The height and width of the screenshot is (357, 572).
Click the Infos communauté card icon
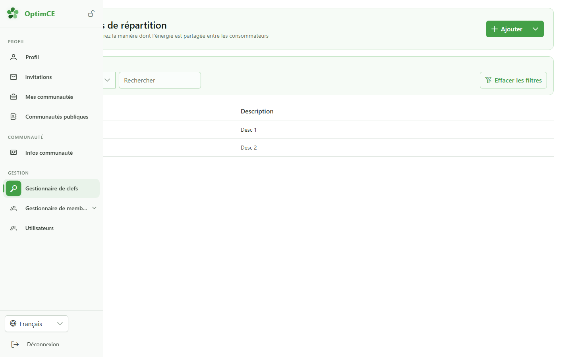(14, 153)
